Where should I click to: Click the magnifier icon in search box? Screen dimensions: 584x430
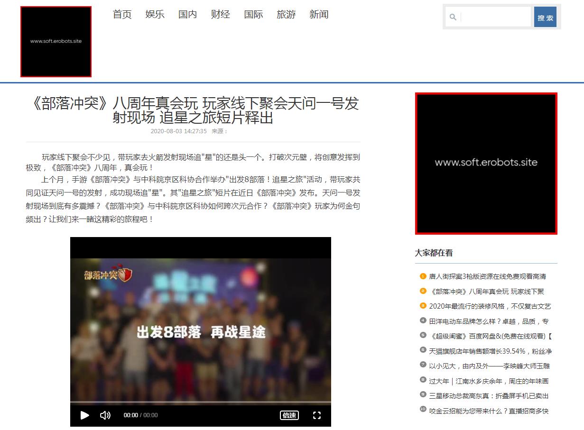tap(453, 17)
